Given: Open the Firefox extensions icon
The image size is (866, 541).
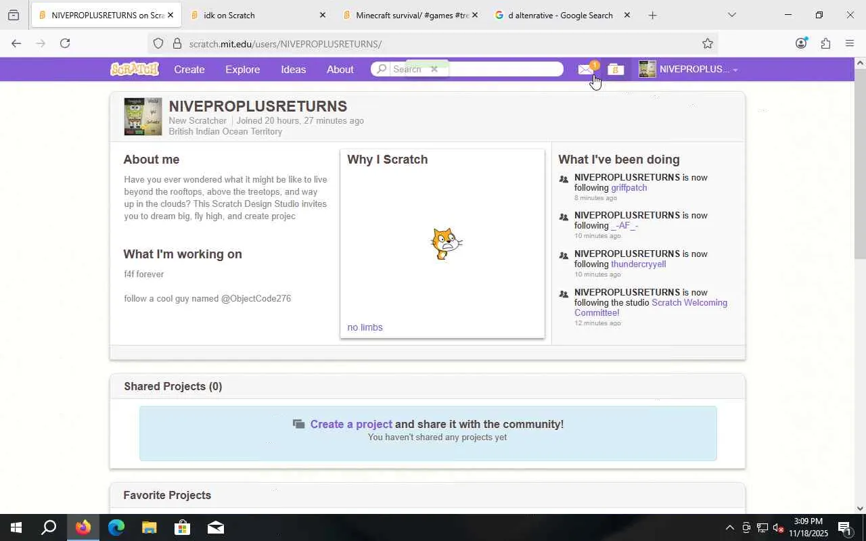Looking at the screenshot, I should click(x=825, y=43).
